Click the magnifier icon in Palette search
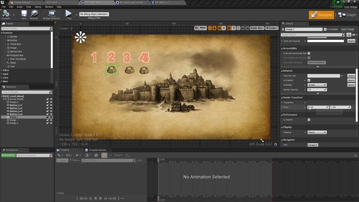The height and width of the screenshot is (202, 359). (51, 29)
